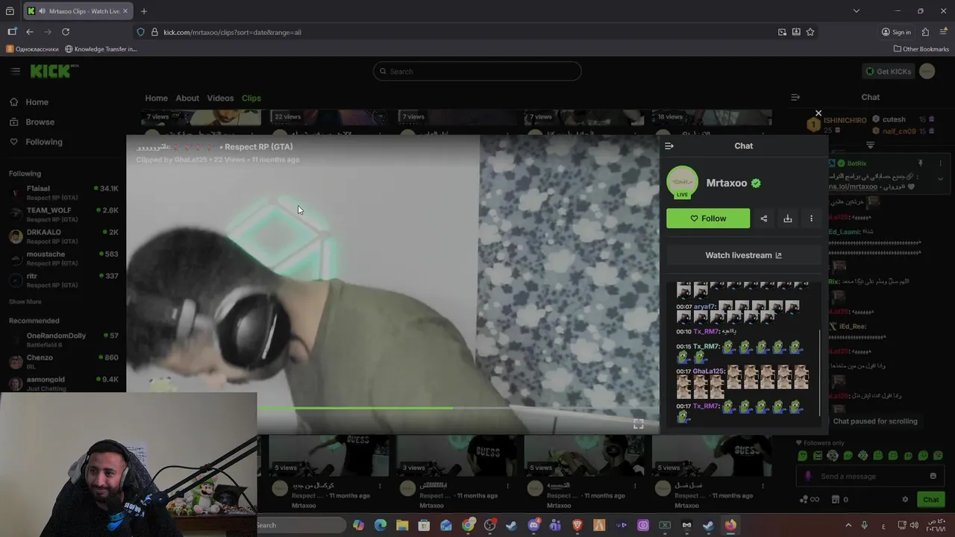The image size is (955, 537).
Task: Open Brave browser from the taskbar
Action: click(x=577, y=525)
